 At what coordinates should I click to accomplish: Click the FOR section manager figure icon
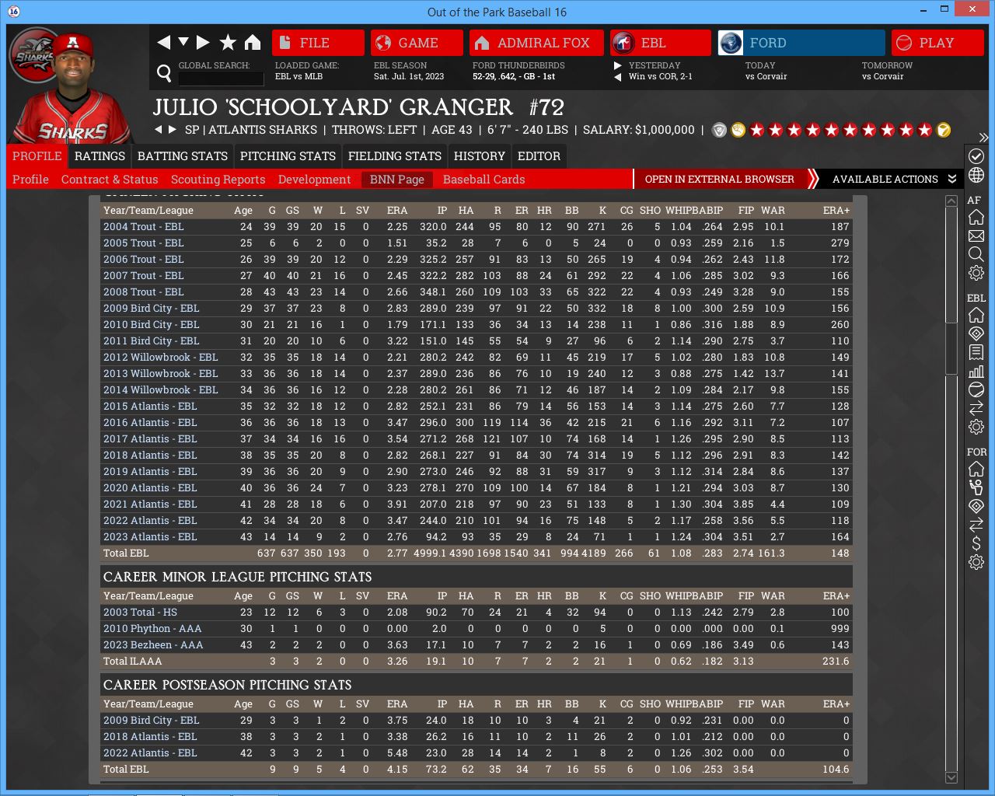pyautogui.click(x=976, y=487)
